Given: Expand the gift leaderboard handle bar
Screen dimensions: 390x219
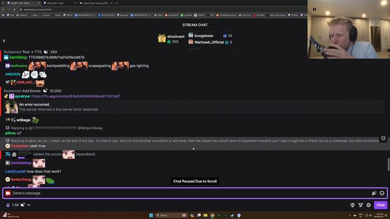Looking at the screenshot, I should pos(195,49).
